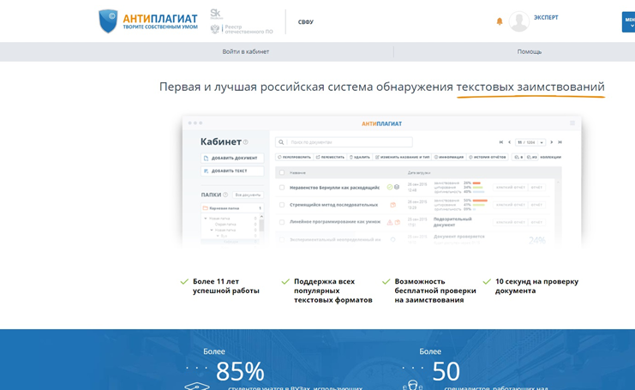Click the remove ИЗ collection button
This screenshot has height=390, width=635.
tap(531, 157)
